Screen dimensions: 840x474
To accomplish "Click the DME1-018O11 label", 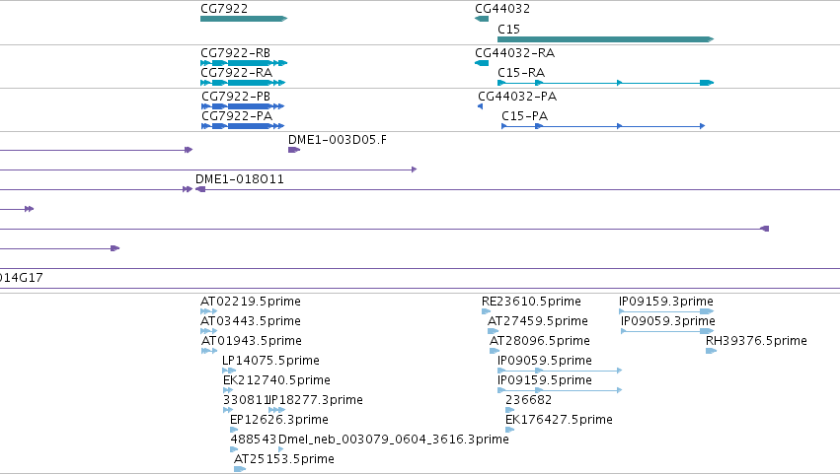I will pos(240,179).
